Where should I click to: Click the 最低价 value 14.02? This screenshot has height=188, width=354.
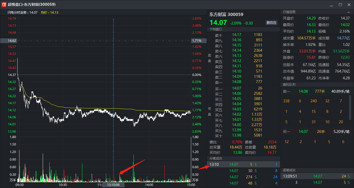click(345, 25)
